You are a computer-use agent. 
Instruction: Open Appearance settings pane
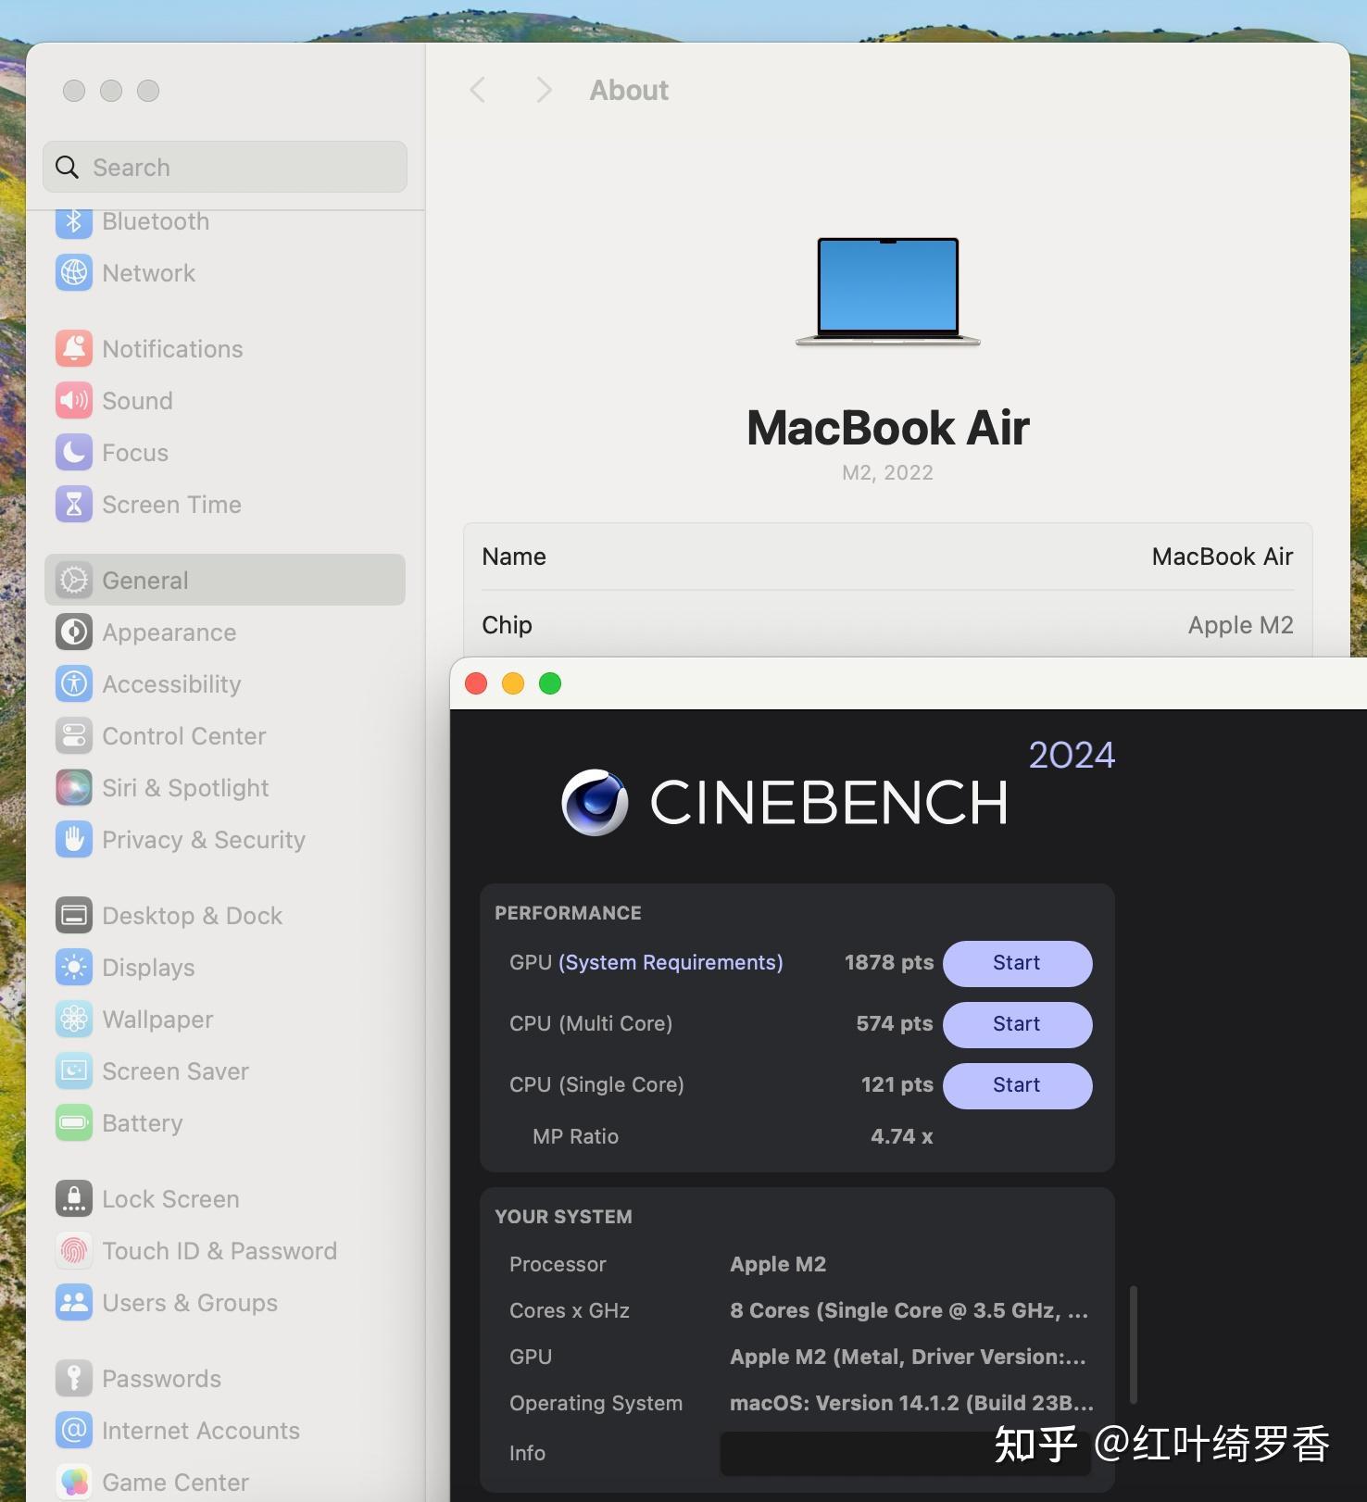click(169, 632)
